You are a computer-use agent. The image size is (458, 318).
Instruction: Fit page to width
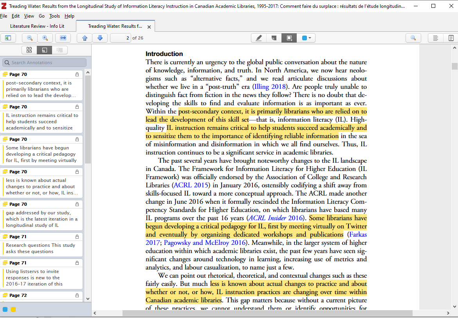pyautogui.click(x=63, y=38)
